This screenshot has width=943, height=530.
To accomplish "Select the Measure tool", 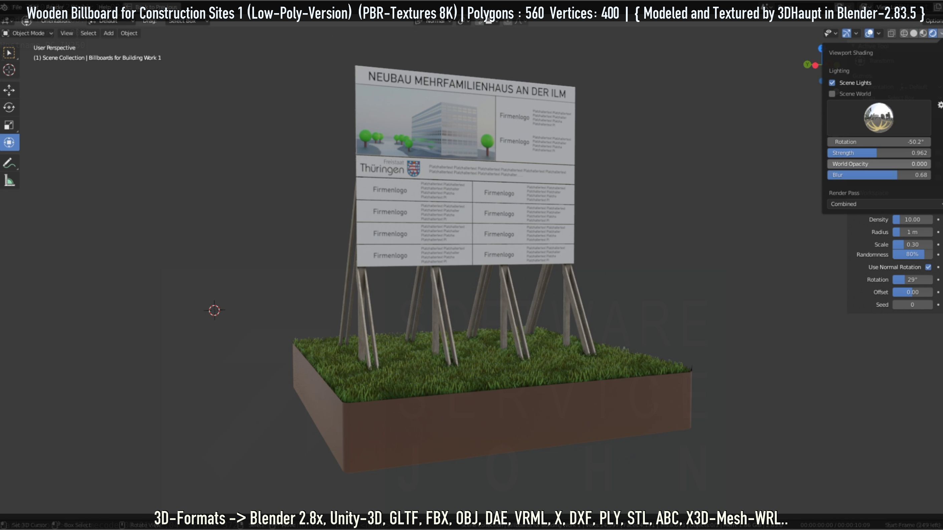I will pyautogui.click(x=9, y=181).
